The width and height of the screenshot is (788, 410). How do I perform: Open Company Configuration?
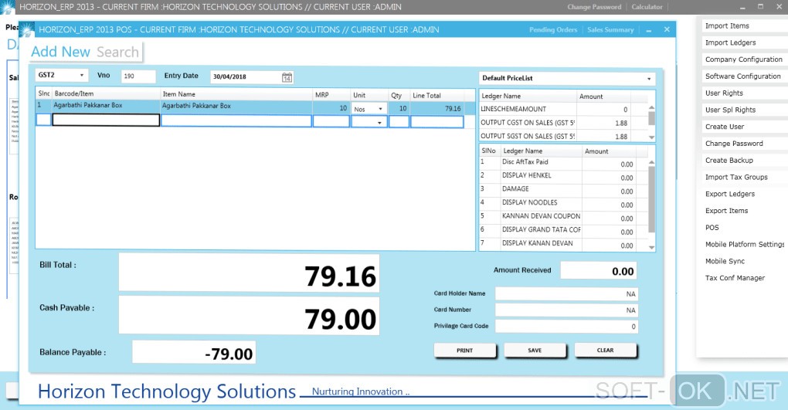[x=744, y=59]
